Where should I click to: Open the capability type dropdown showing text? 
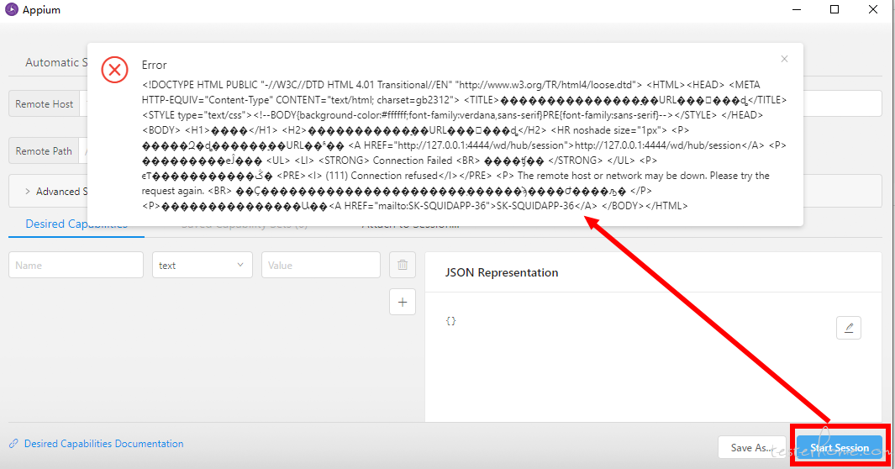[x=202, y=265]
